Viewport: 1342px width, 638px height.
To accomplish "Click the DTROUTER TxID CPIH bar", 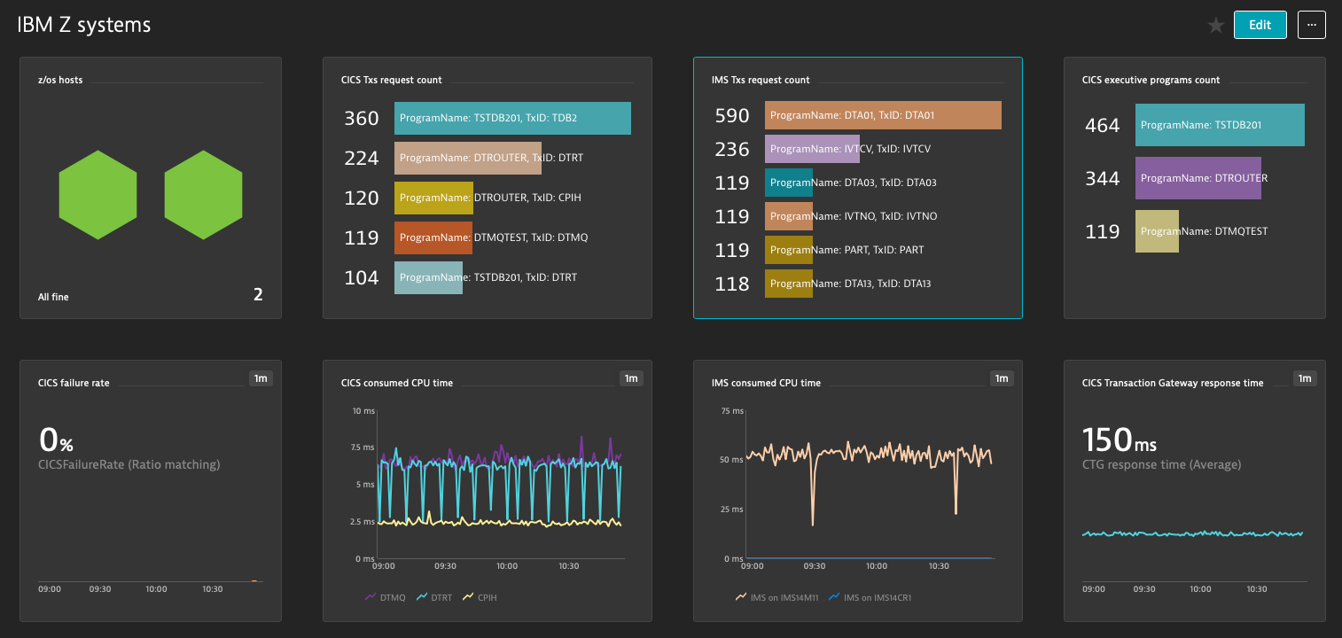I will point(434,198).
